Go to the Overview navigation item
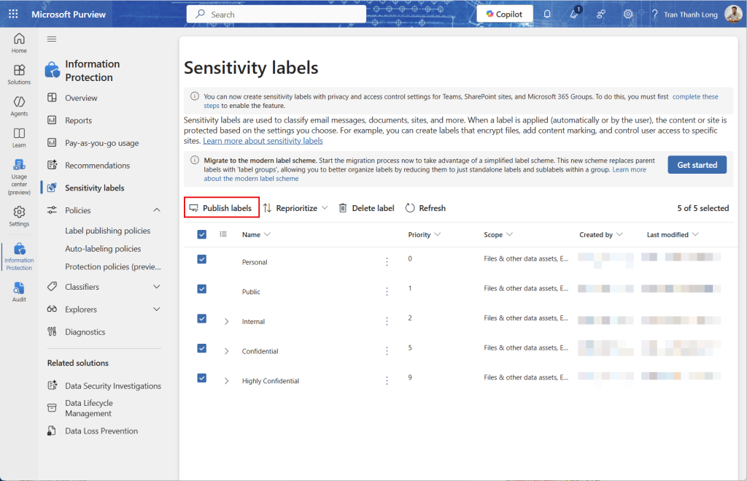This screenshot has width=747, height=481. 81,98
